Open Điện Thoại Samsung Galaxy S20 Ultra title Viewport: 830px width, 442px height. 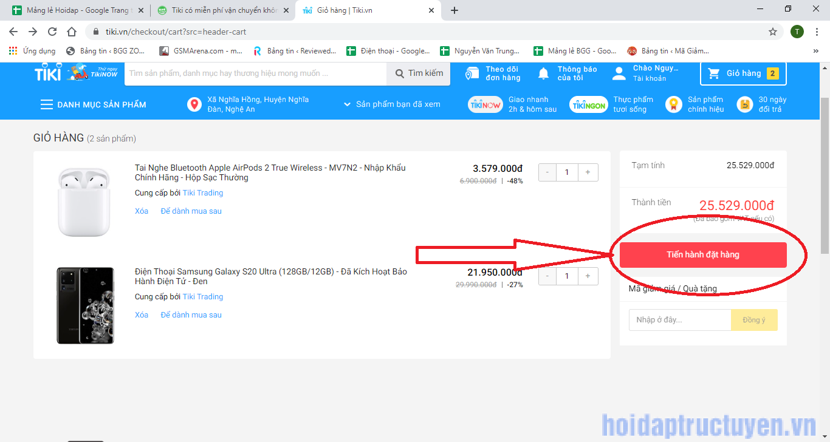point(271,276)
